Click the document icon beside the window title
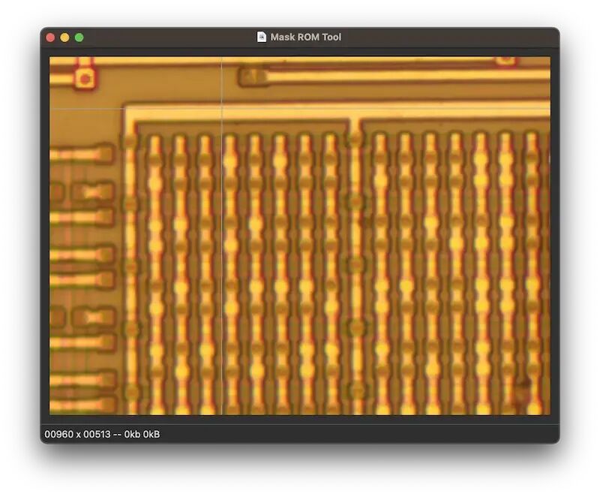600x497 pixels. click(x=262, y=37)
